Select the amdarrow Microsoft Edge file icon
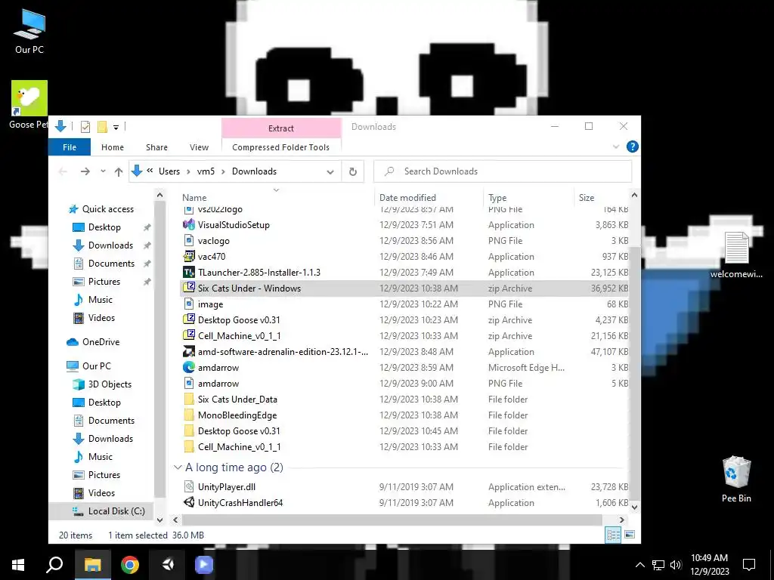774x580 pixels. point(188,367)
